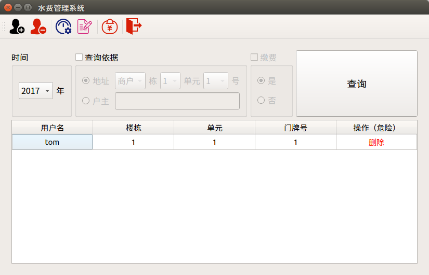Click the 操作（危险）column header
The height and width of the screenshot is (275, 429).
(377, 128)
